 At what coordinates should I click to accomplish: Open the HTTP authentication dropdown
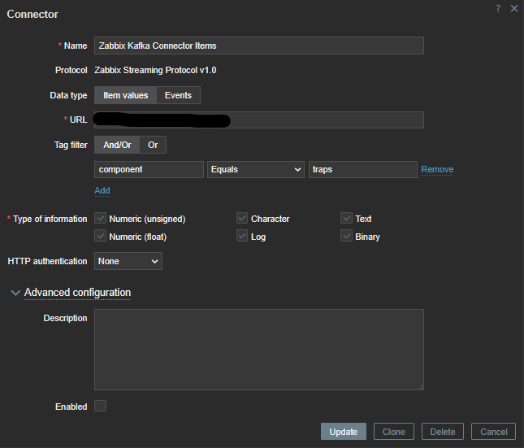coord(128,261)
